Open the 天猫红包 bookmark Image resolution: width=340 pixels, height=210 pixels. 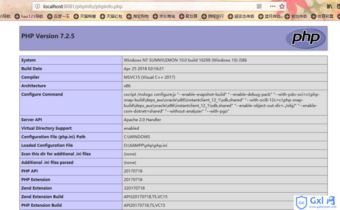111,16
